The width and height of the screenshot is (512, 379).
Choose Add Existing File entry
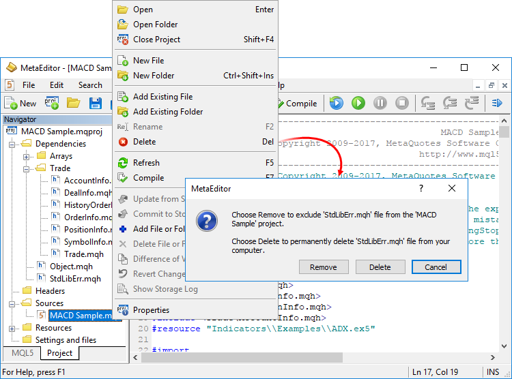(195, 97)
